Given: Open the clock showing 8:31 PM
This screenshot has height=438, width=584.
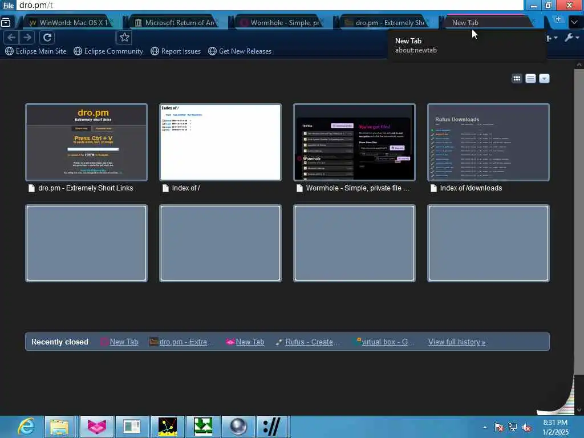Looking at the screenshot, I should click(555, 427).
